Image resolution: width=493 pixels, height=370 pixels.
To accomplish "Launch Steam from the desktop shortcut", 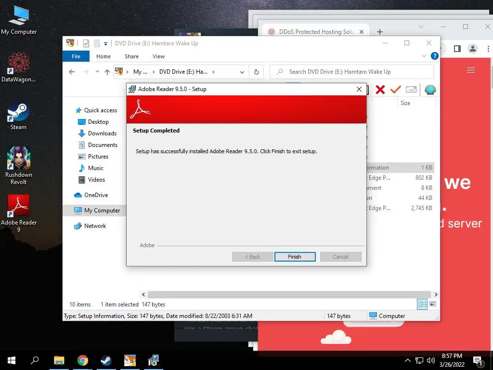I will (x=19, y=116).
